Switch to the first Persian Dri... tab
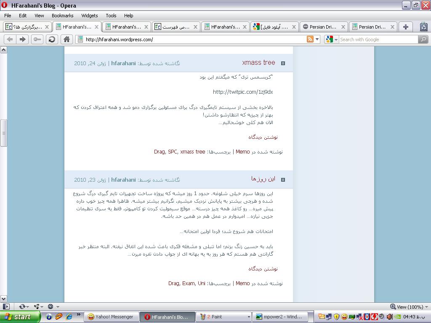The width and height of the screenshot is (431, 323). 322,26
